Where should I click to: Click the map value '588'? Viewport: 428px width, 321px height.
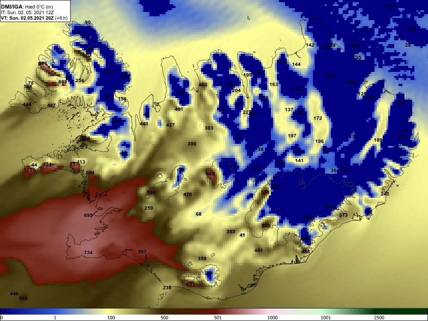(28, 86)
